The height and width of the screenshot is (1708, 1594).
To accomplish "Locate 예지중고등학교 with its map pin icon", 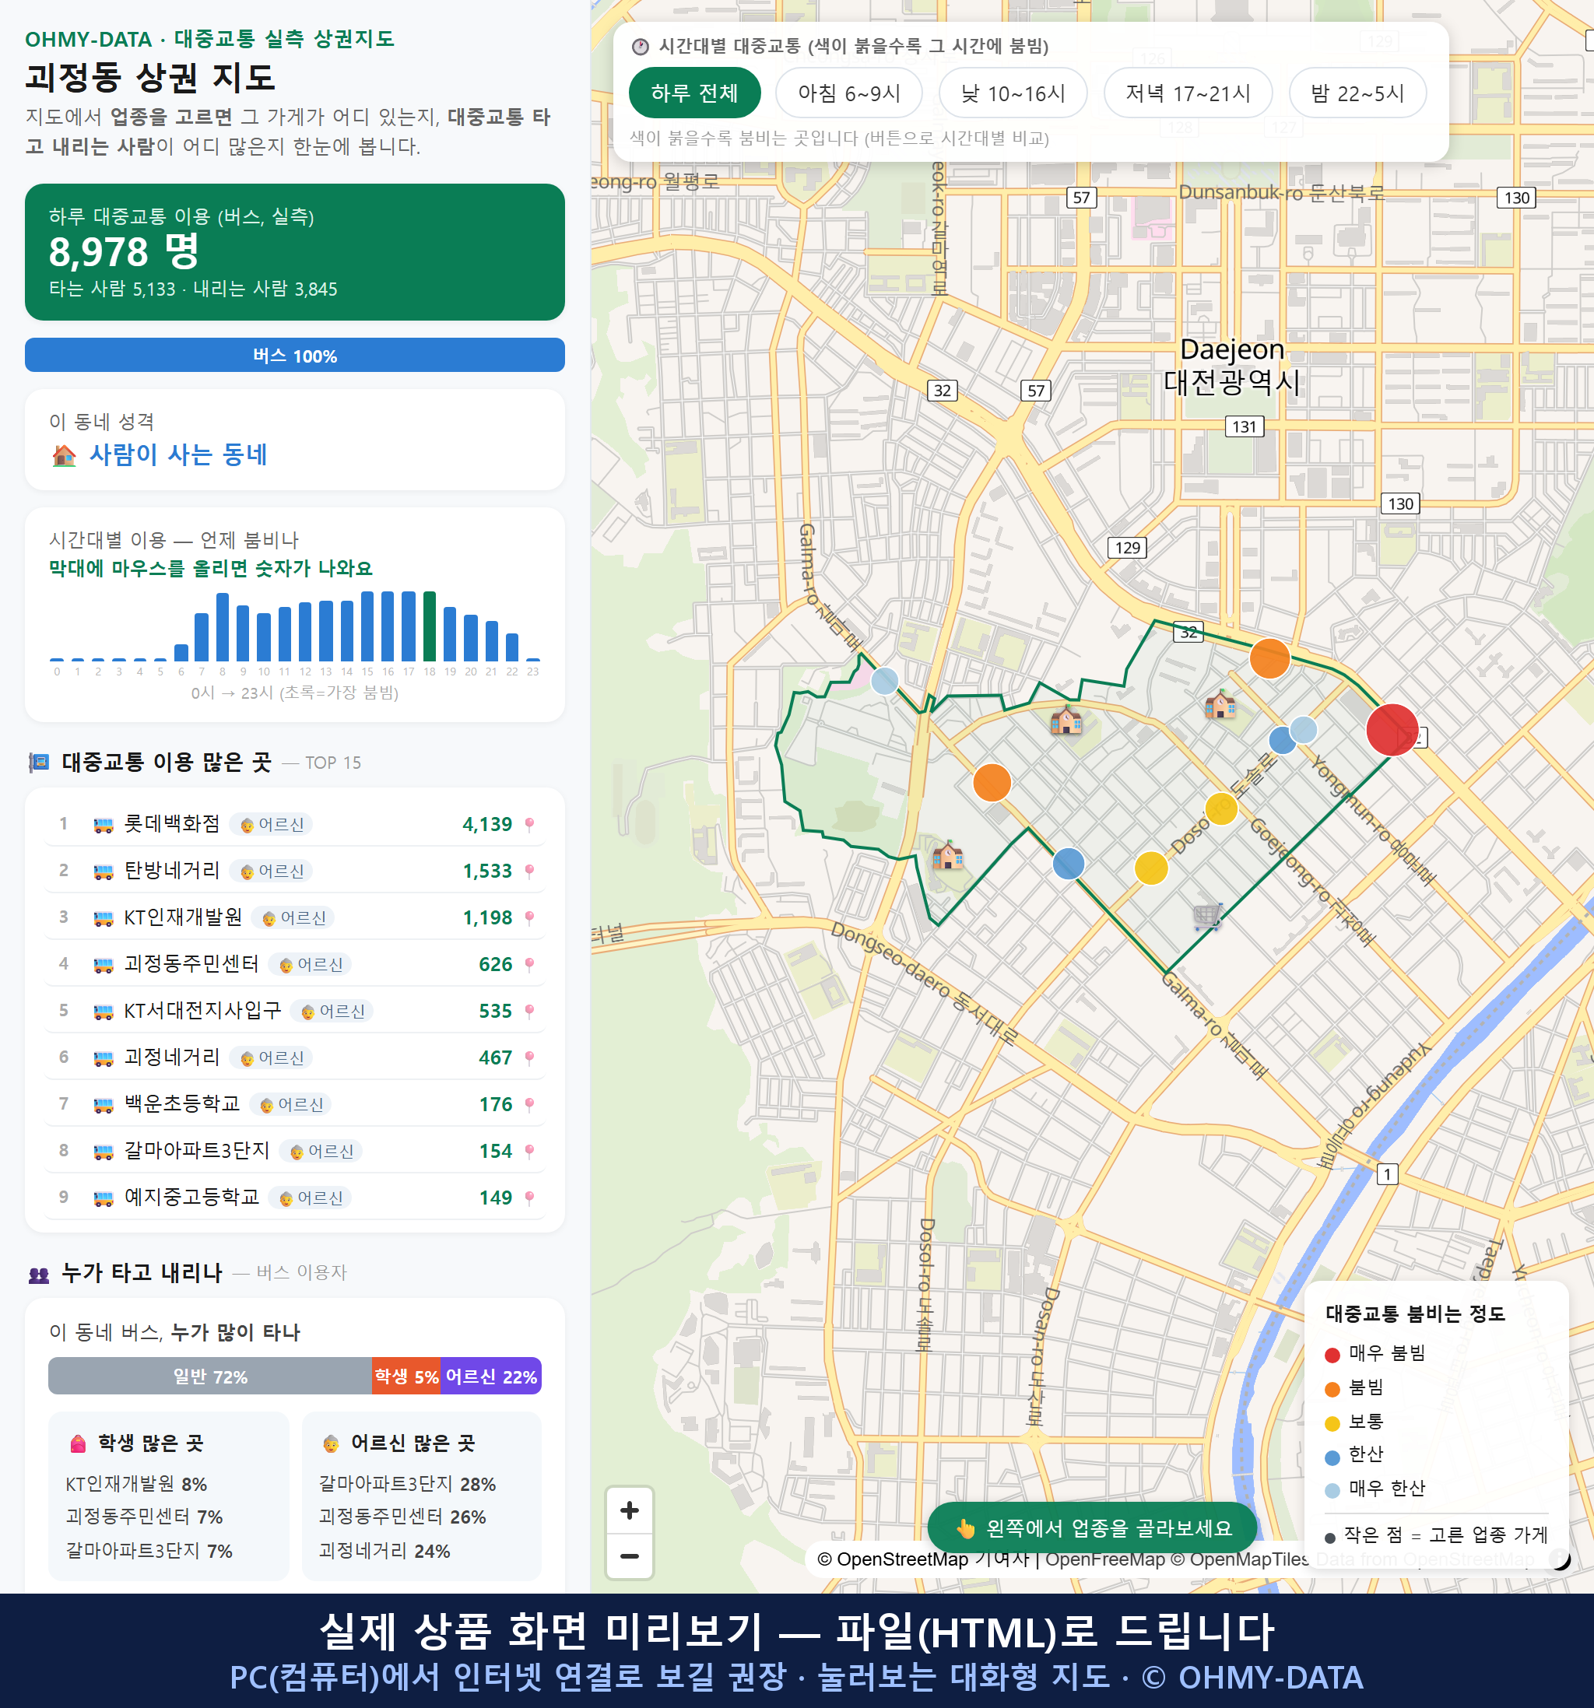I will [x=529, y=1198].
